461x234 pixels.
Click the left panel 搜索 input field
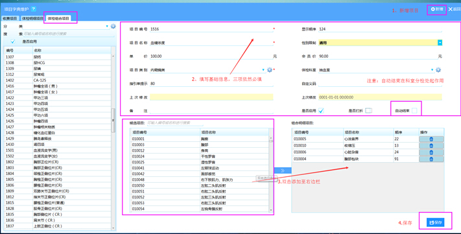pyautogui.click(x=69, y=34)
